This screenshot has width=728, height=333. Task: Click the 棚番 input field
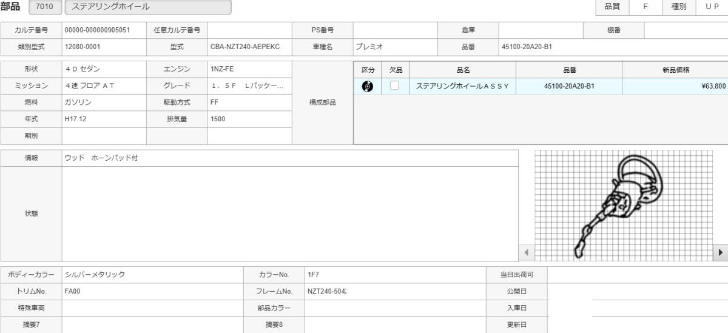pyautogui.click(x=686, y=30)
